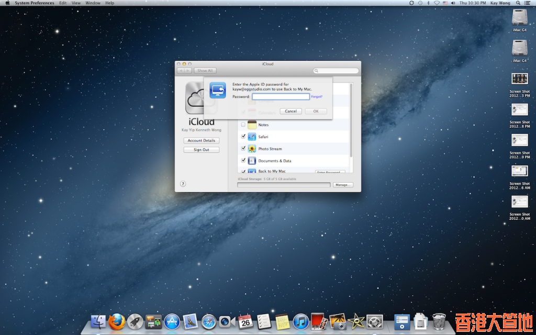Click the toolbar back arrow
The image size is (536, 335).
(181, 71)
